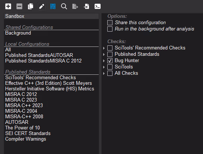Screen dimensions: 203x154
Task: Select the MISRA C++ 2023 standard
Action: coord(51,105)
